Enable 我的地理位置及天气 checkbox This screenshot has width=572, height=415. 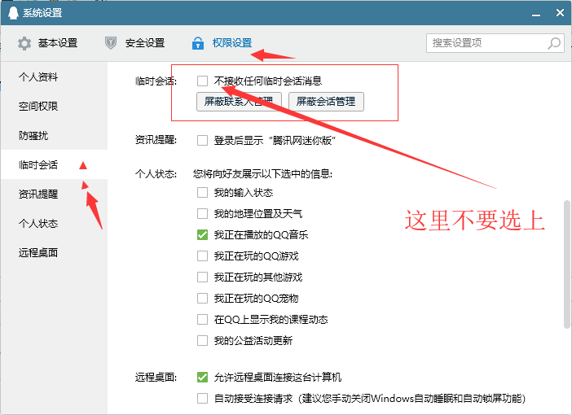[x=203, y=214]
